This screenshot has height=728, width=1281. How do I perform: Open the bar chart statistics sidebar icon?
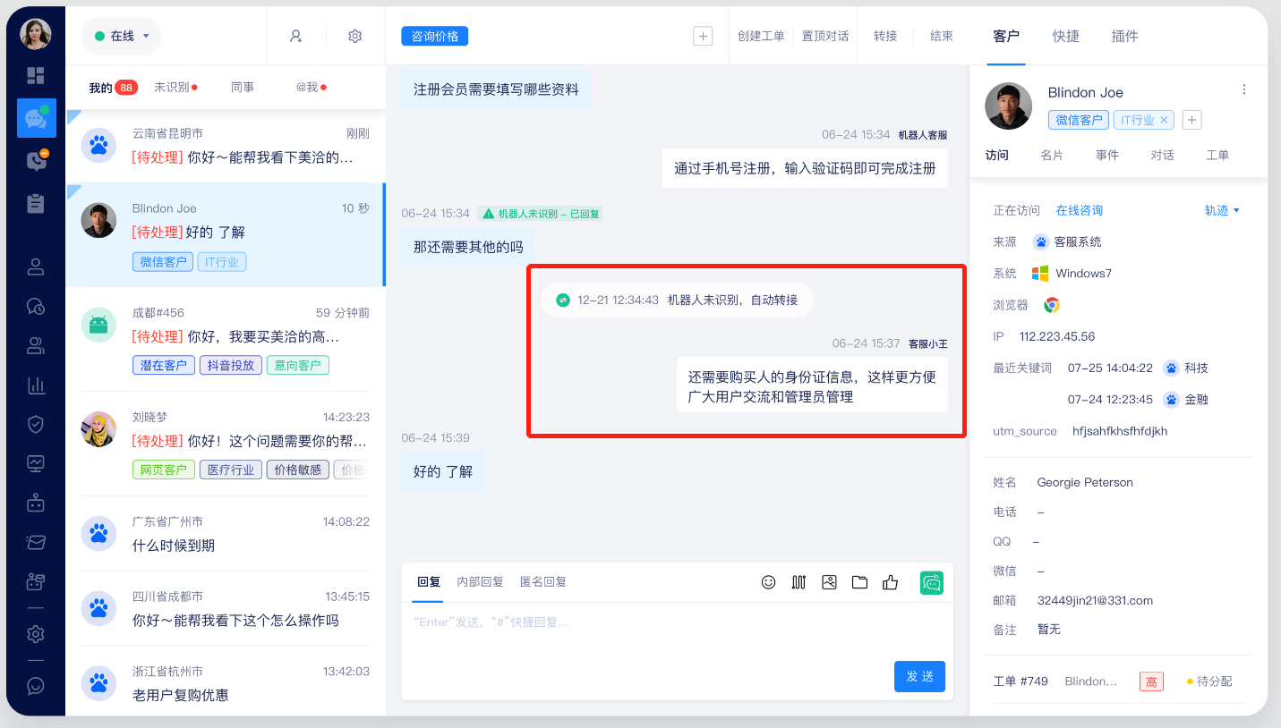click(x=36, y=385)
